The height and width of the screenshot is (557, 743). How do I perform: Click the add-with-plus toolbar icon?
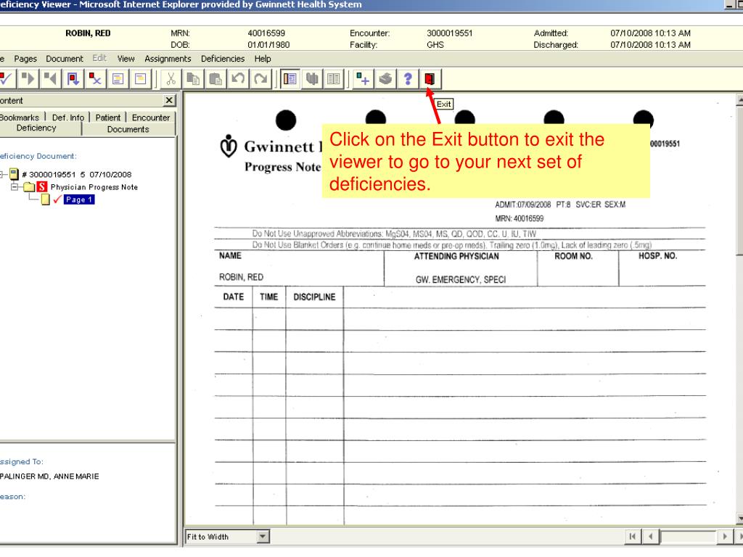pyautogui.click(x=363, y=78)
